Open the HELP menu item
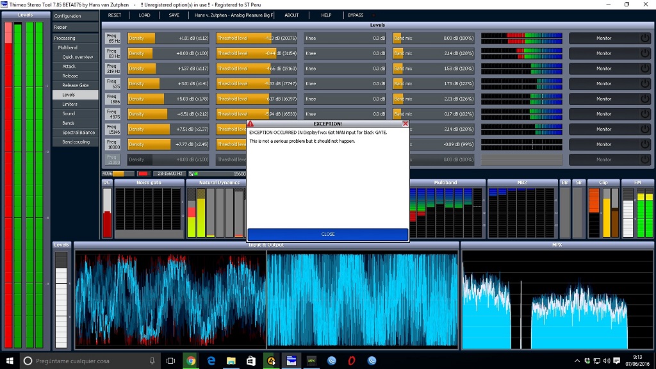Screen dimensions: 656x369 [x=326, y=15]
